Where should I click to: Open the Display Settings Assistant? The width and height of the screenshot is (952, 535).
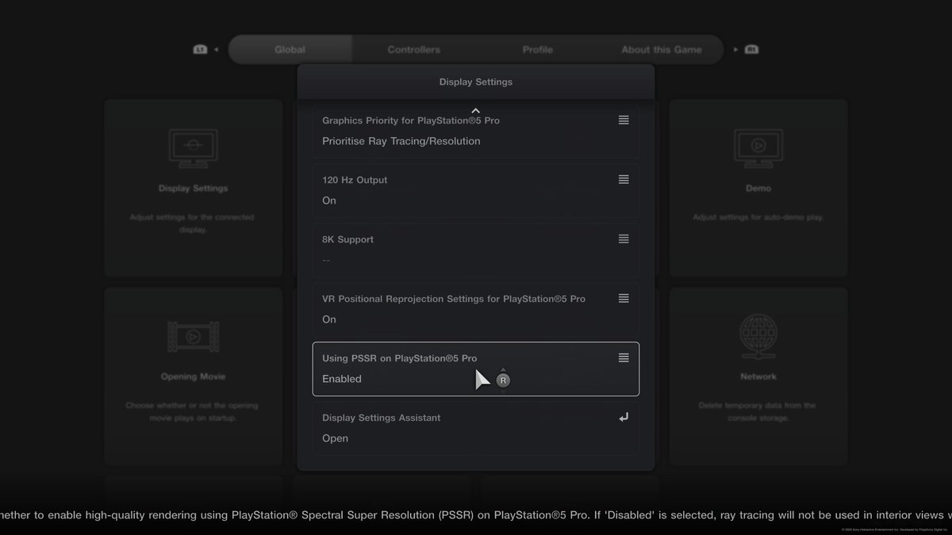coord(476,428)
